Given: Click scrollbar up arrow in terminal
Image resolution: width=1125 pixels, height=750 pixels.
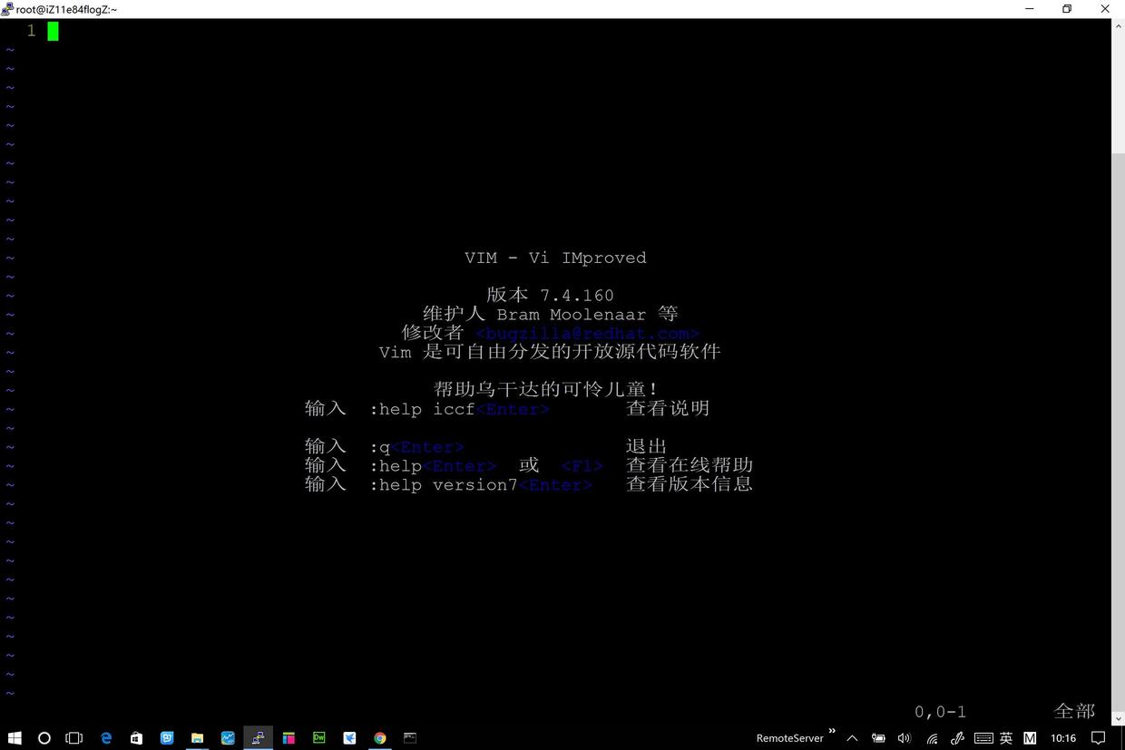Looking at the screenshot, I should tap(1118, 25).
